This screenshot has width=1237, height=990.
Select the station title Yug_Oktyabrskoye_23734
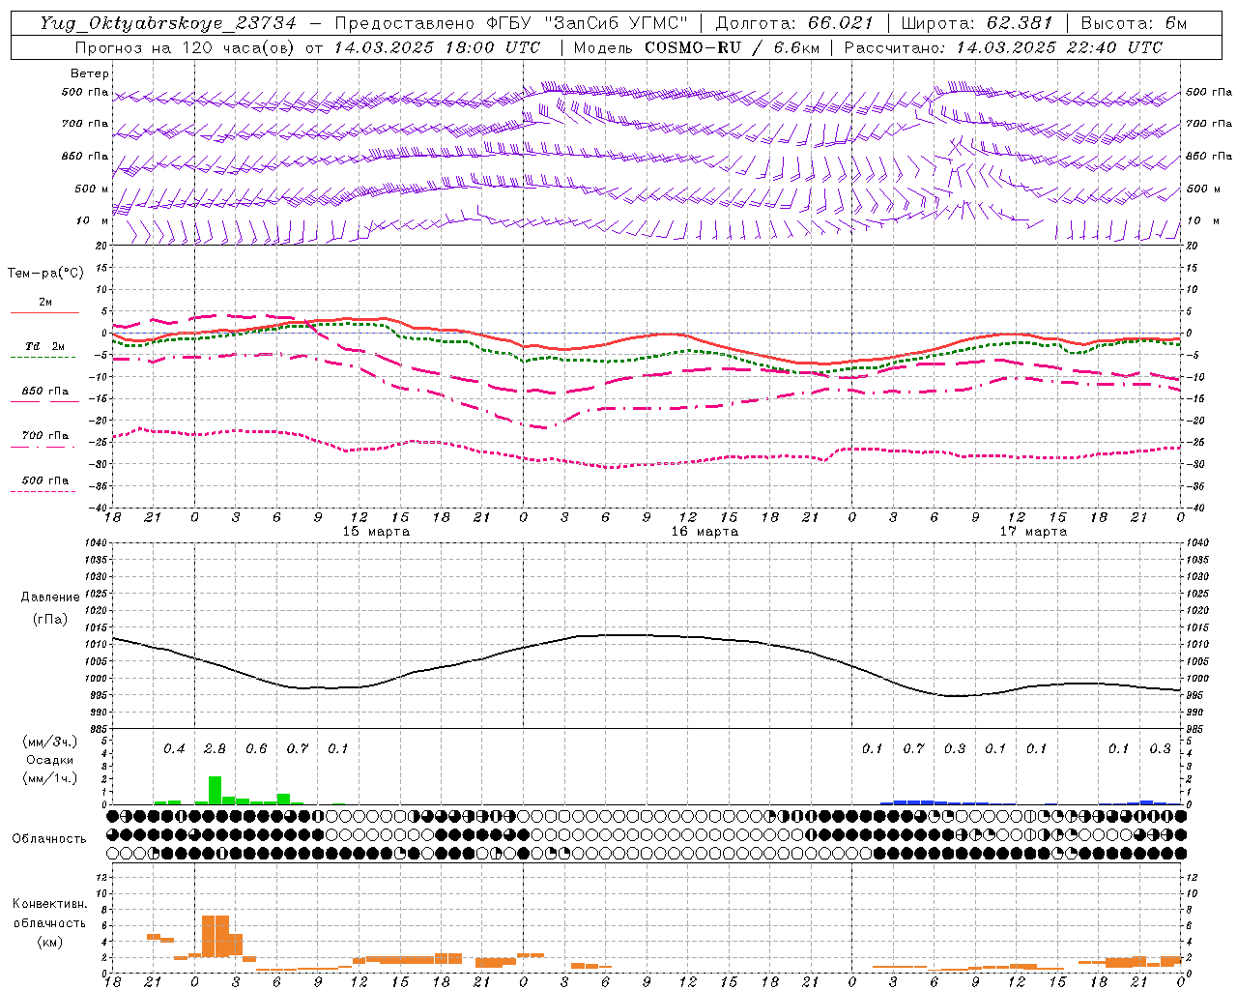[168, 23]
